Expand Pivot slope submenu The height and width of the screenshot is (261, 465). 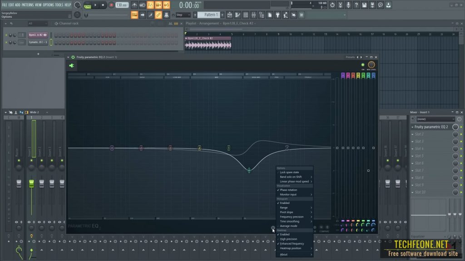294,212
